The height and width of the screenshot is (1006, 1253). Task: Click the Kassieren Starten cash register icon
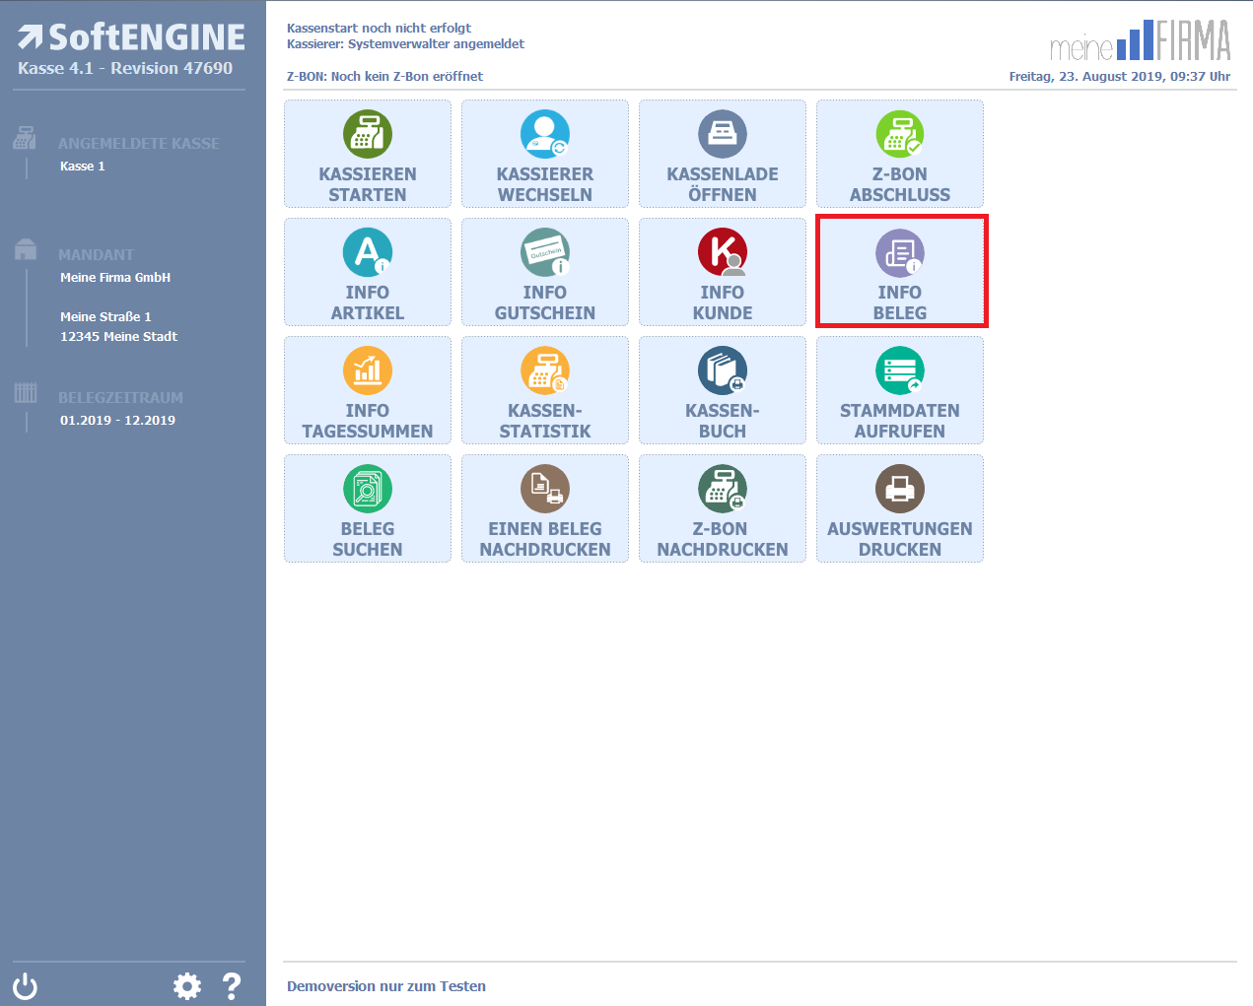pyautogui.click(x=367, y=135)
